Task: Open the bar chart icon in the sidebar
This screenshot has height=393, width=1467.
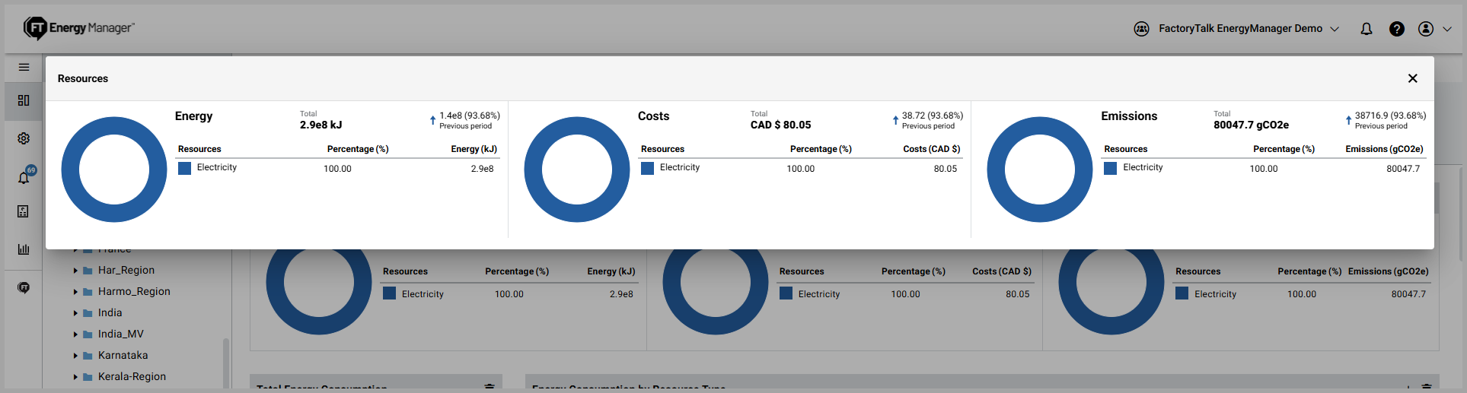Action: pos(24,249)
